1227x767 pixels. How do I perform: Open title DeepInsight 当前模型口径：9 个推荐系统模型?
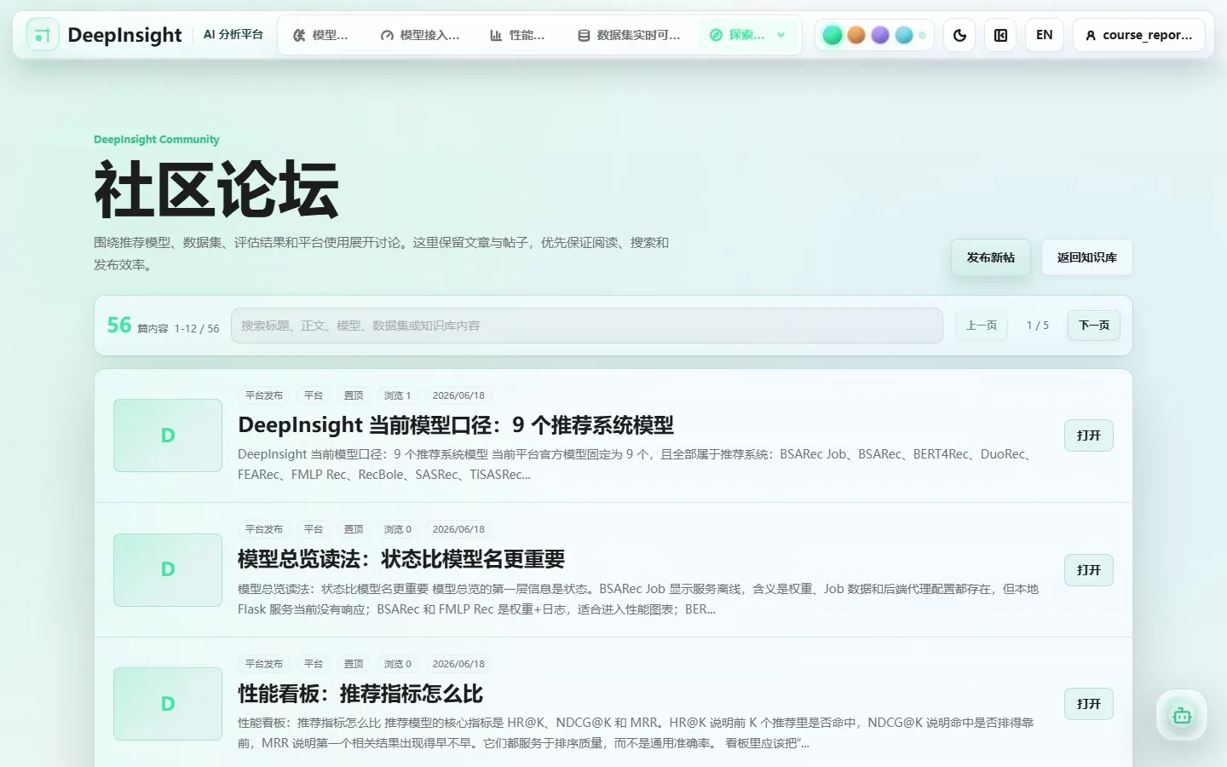(456, 424)
